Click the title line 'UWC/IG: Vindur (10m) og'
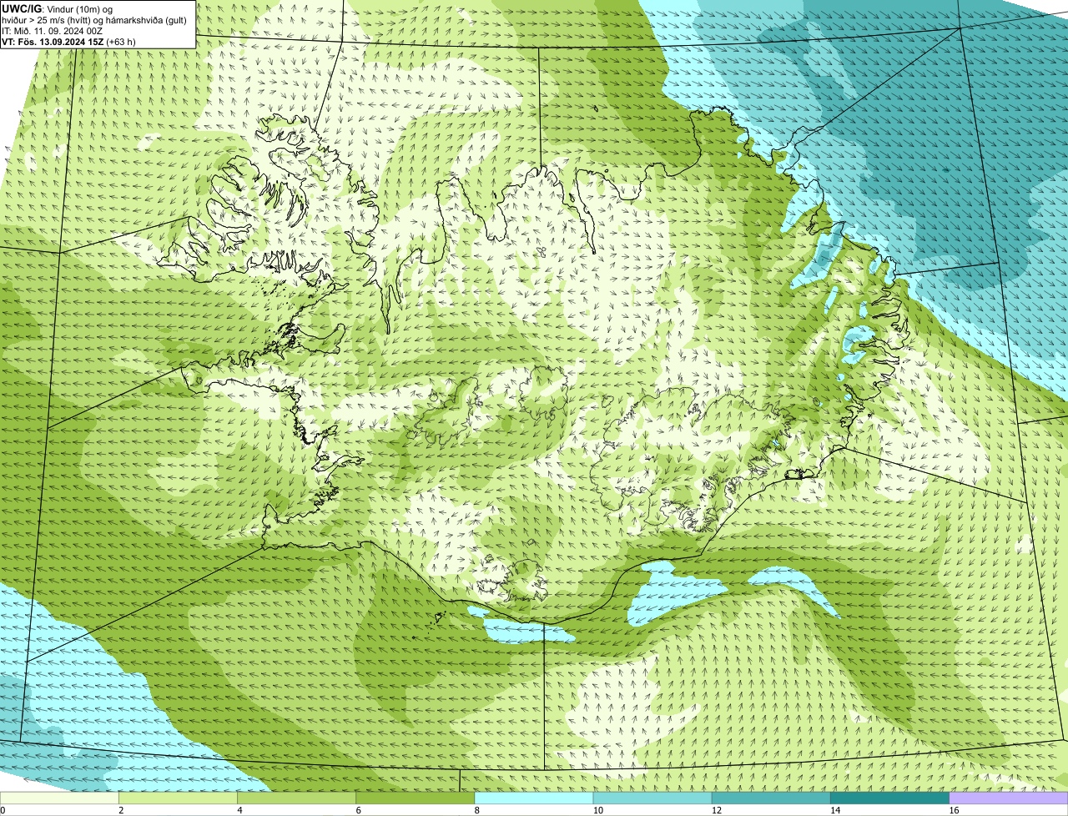1068x816 pixels. [57, 9]
